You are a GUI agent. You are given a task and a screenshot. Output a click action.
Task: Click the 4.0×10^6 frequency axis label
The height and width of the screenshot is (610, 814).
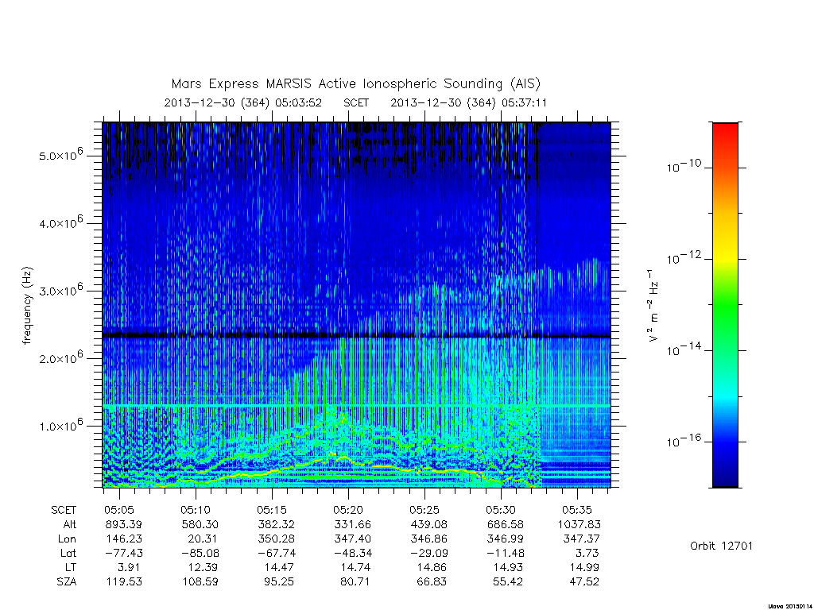pyautogui.click(x=60, y=222)
